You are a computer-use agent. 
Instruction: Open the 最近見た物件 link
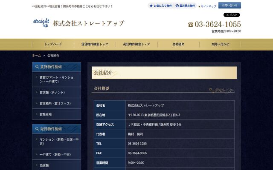coord(185,6)
